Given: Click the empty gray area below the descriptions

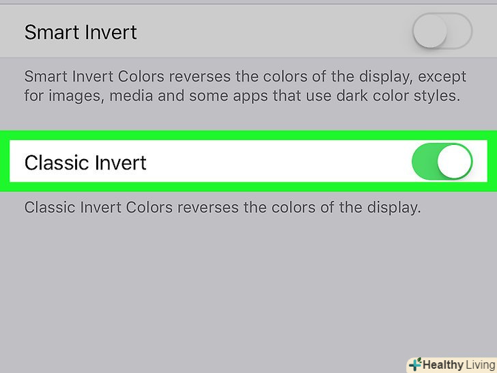Looking at the screenshot, I should click(x=205, y=294).
